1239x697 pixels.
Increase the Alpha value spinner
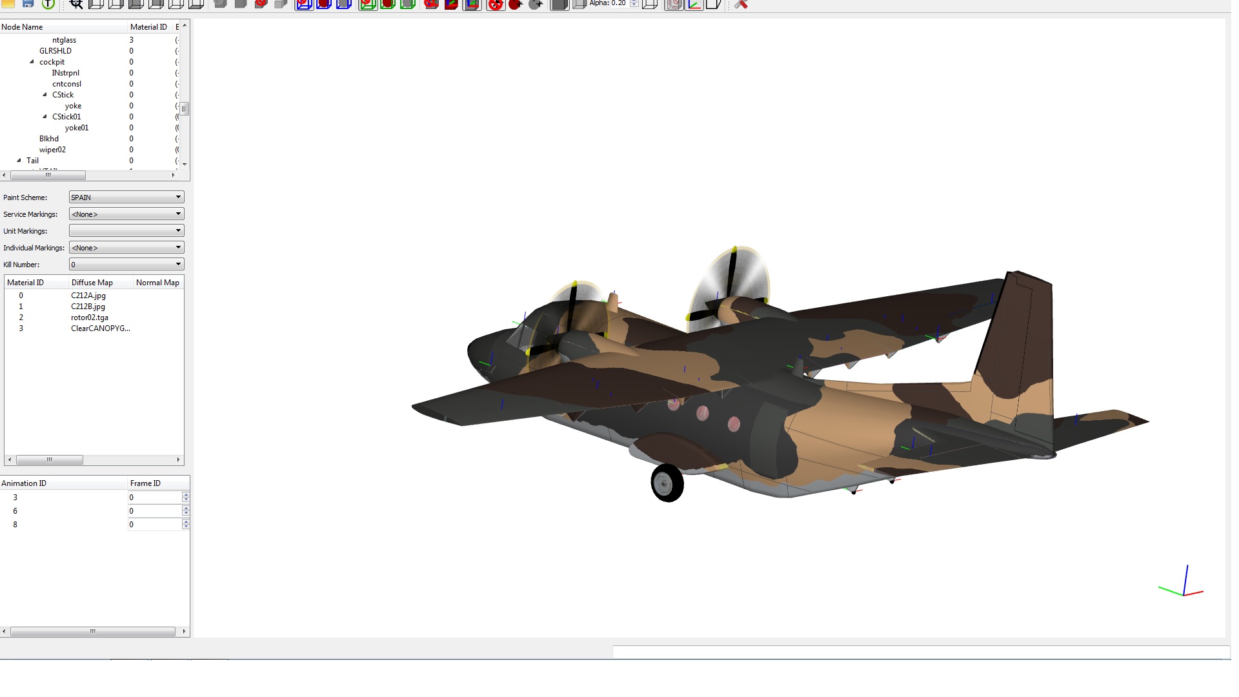point(634,1)
